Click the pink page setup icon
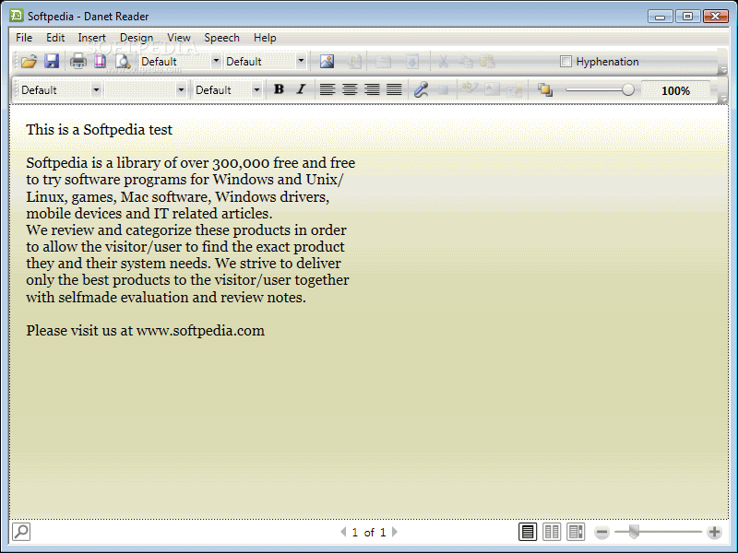The width and height of the screenshot is (738, 553). [100, 61]
